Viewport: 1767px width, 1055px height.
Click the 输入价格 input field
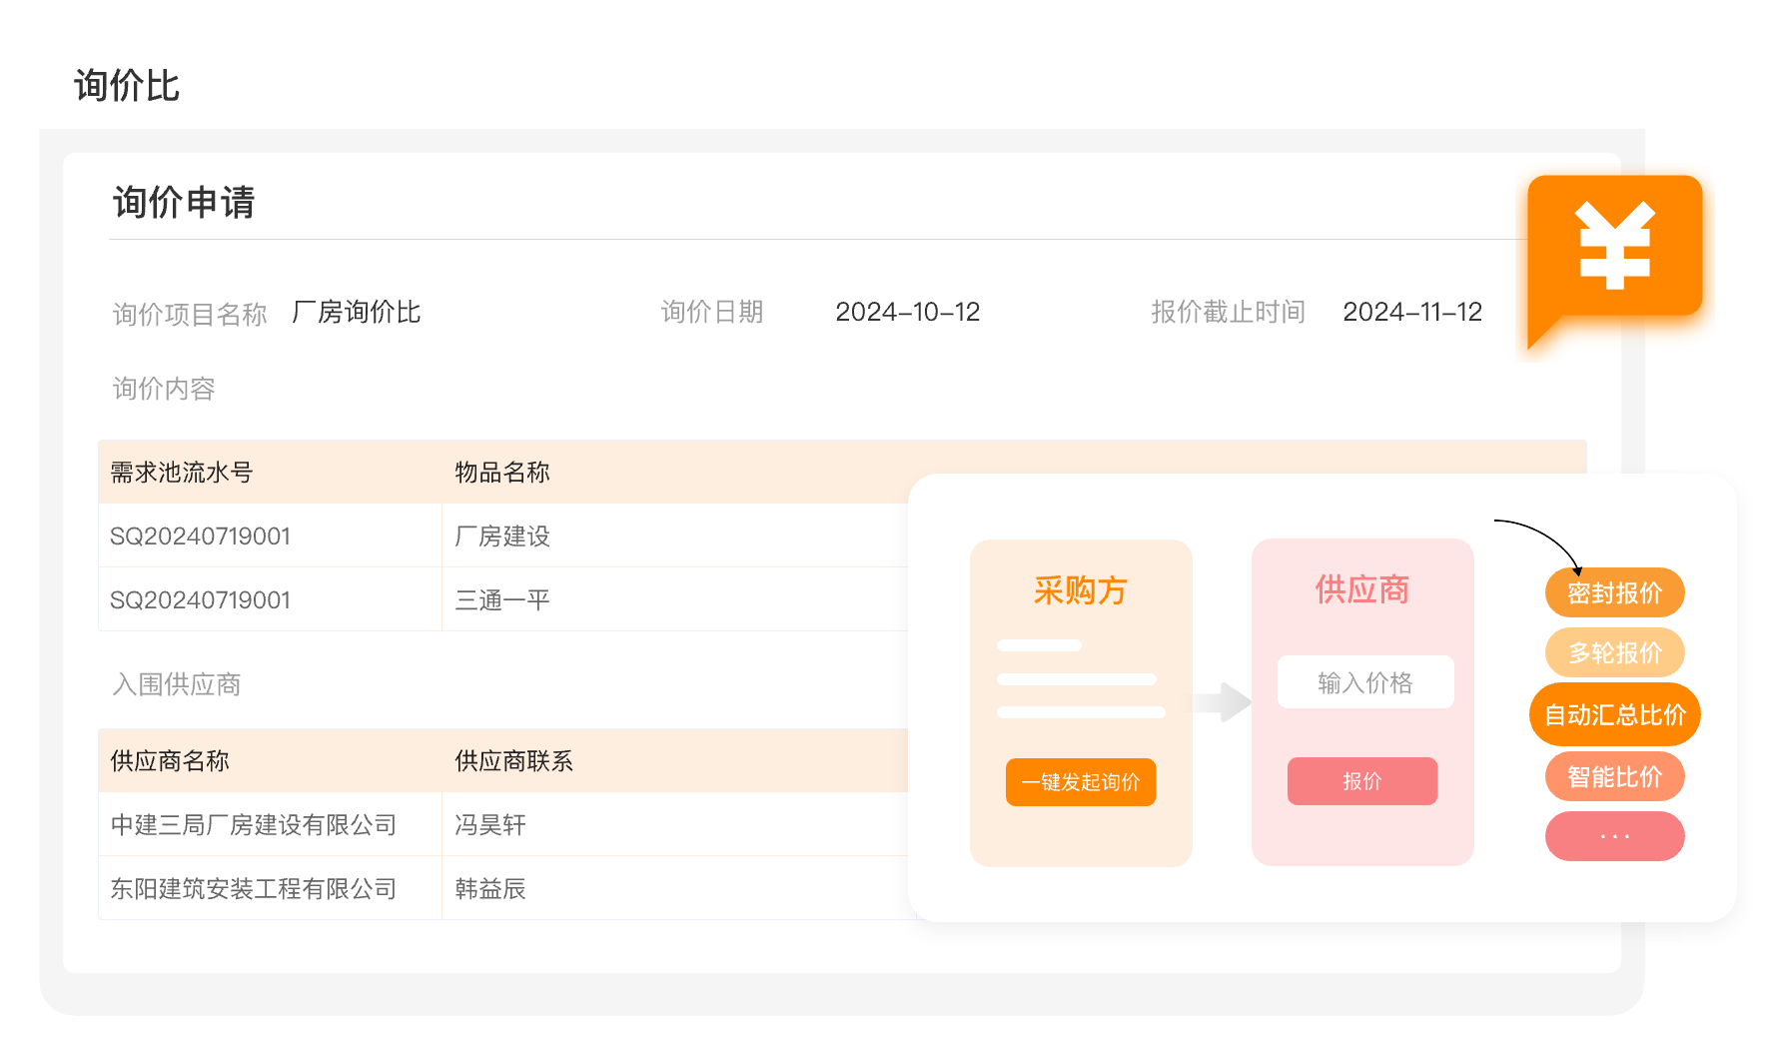click(1364, 681)
